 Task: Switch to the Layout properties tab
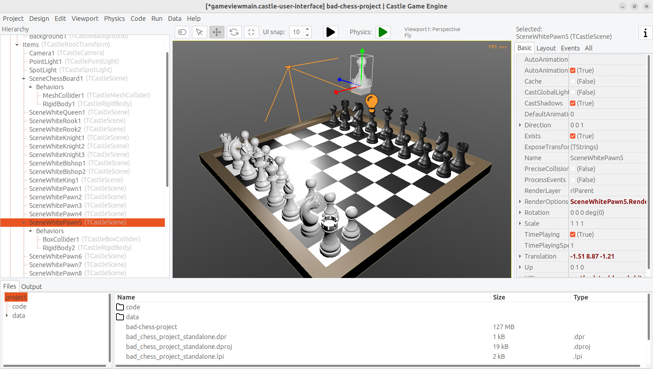tap(546, 48)
